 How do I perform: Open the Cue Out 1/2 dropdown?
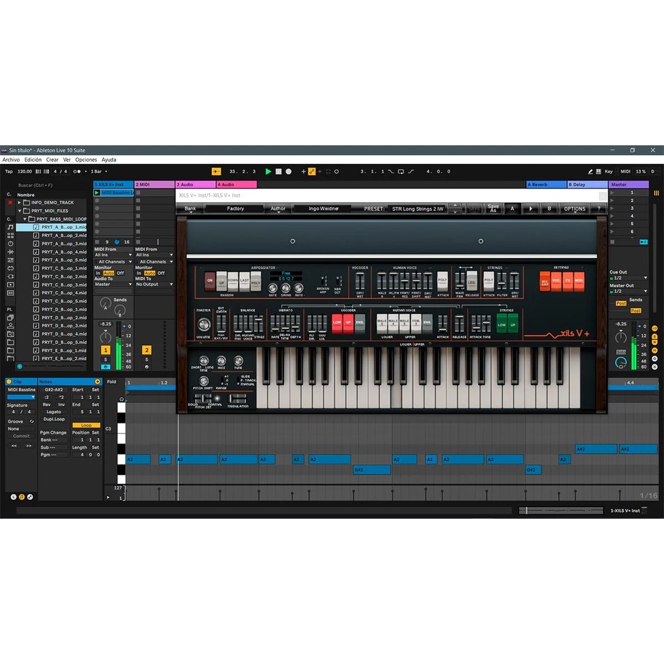coord(628,278)
